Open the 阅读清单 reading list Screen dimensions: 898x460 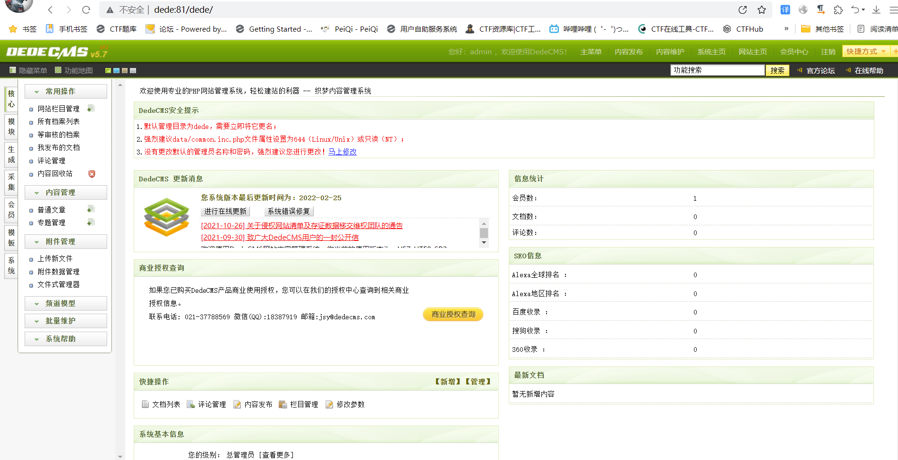(x=877, y=29)
